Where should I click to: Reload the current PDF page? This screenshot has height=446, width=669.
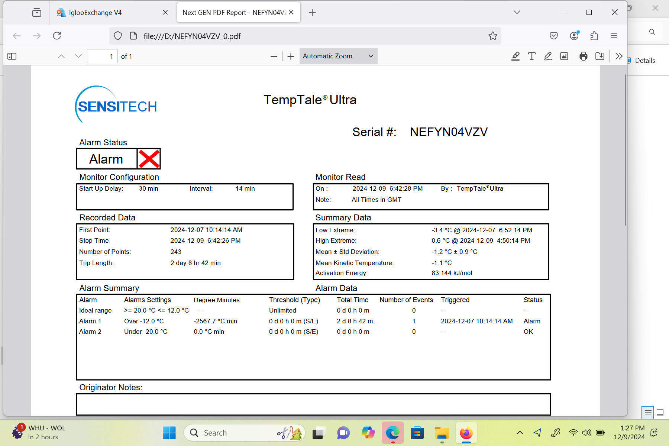click(x=57, y=36)
